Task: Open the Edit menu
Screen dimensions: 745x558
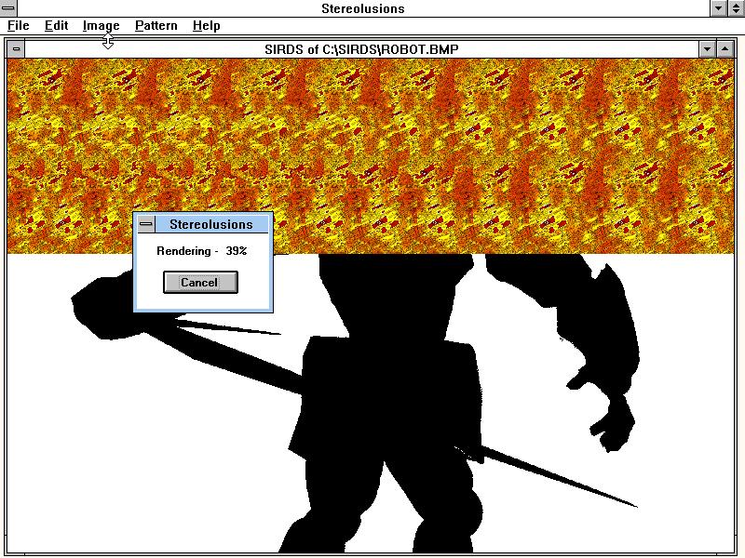Action: point(57,26)
